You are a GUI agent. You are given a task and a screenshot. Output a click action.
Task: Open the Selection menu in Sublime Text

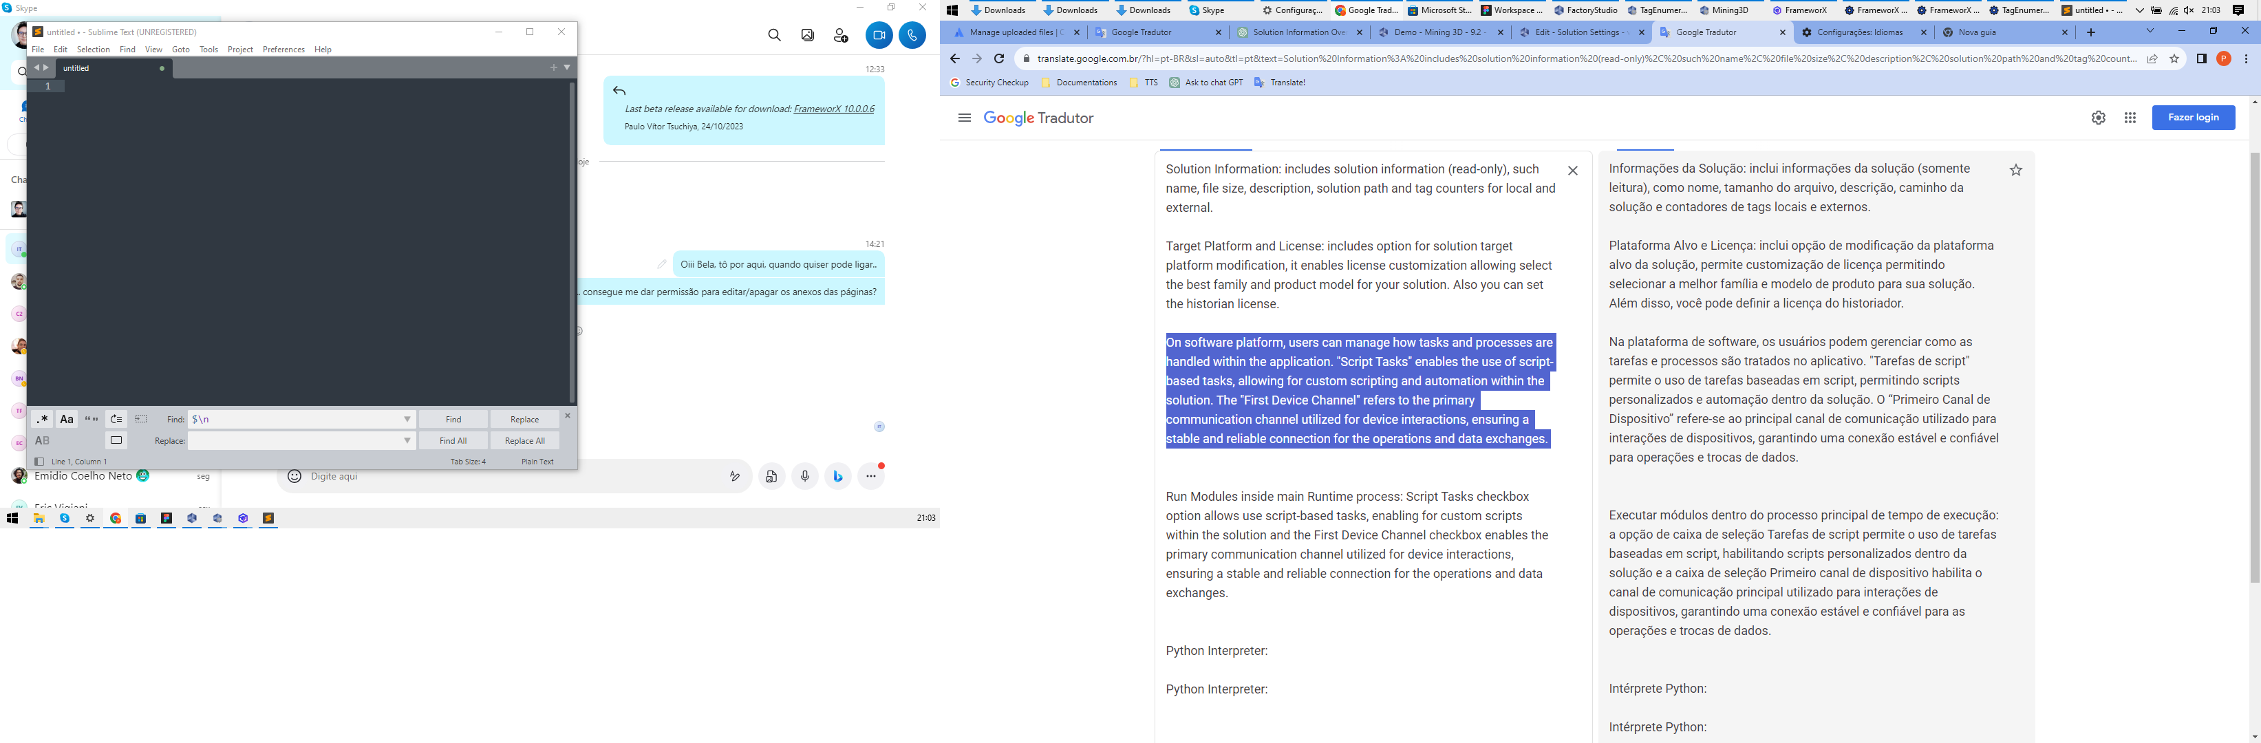pyautogui.click(x=93, y=49)
